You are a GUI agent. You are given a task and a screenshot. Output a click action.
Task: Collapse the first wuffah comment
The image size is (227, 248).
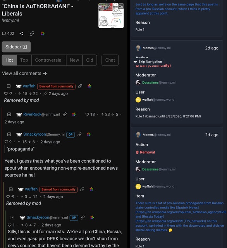point(9,86)
